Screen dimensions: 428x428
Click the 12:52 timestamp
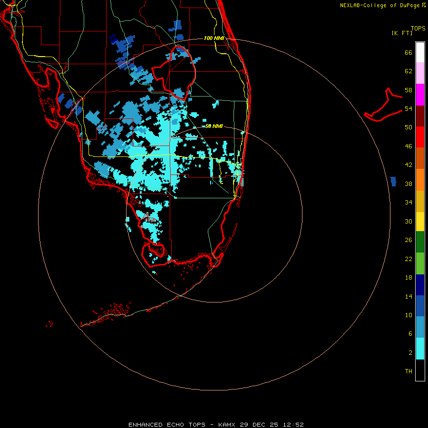[x=293, y=425]
